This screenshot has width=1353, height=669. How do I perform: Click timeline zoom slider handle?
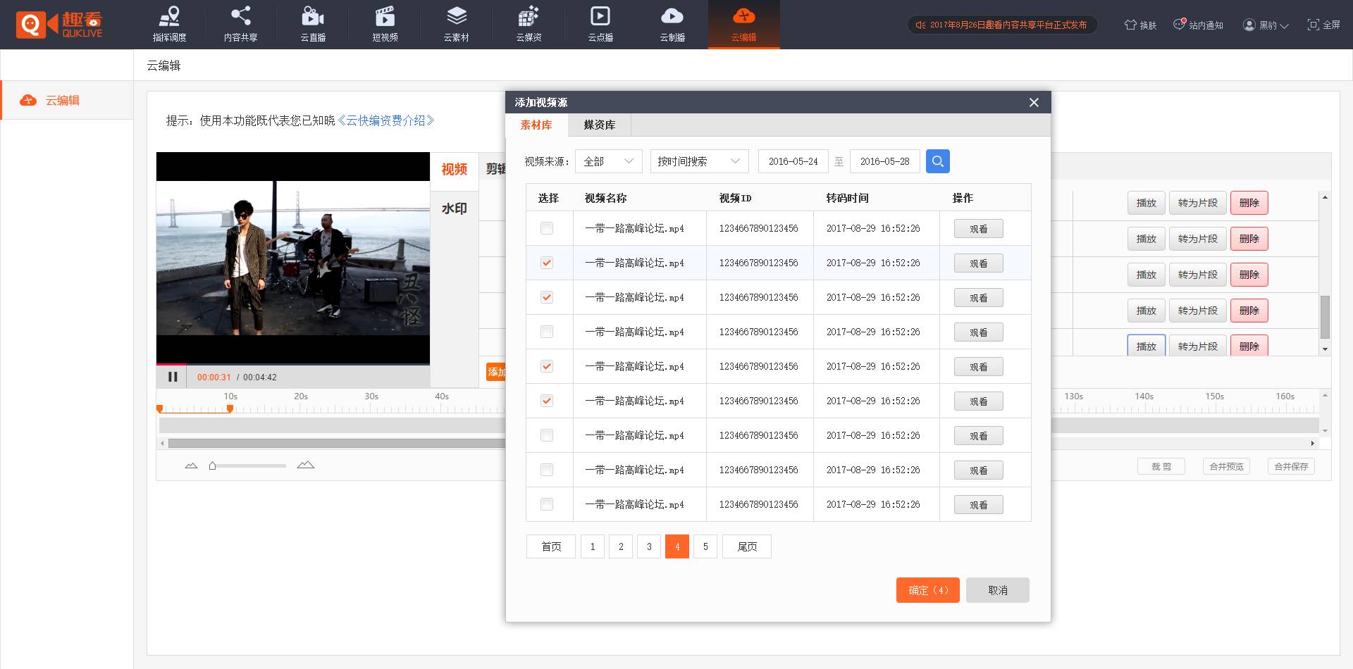213,465
